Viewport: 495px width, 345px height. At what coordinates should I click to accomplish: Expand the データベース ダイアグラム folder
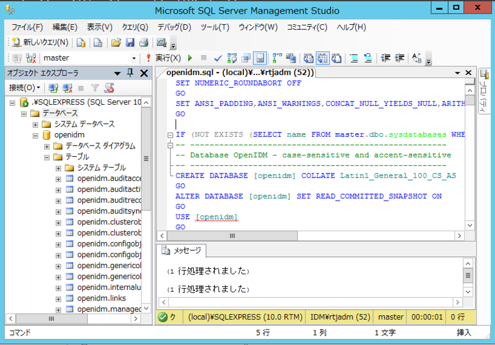coord(47,146)
